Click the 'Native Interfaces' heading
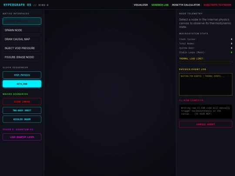Screen dimensions: 235x176 (16, 13)
